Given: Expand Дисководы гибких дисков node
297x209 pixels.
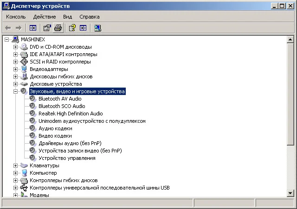Looking at the screenshot, I should tap(15, 76).
